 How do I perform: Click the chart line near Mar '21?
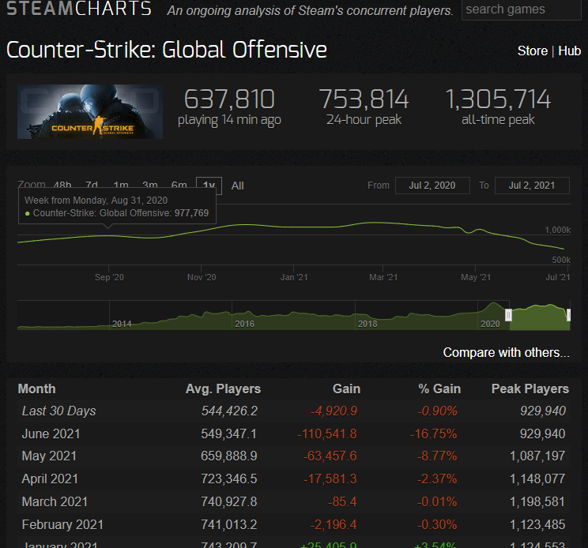pos(383,227)
